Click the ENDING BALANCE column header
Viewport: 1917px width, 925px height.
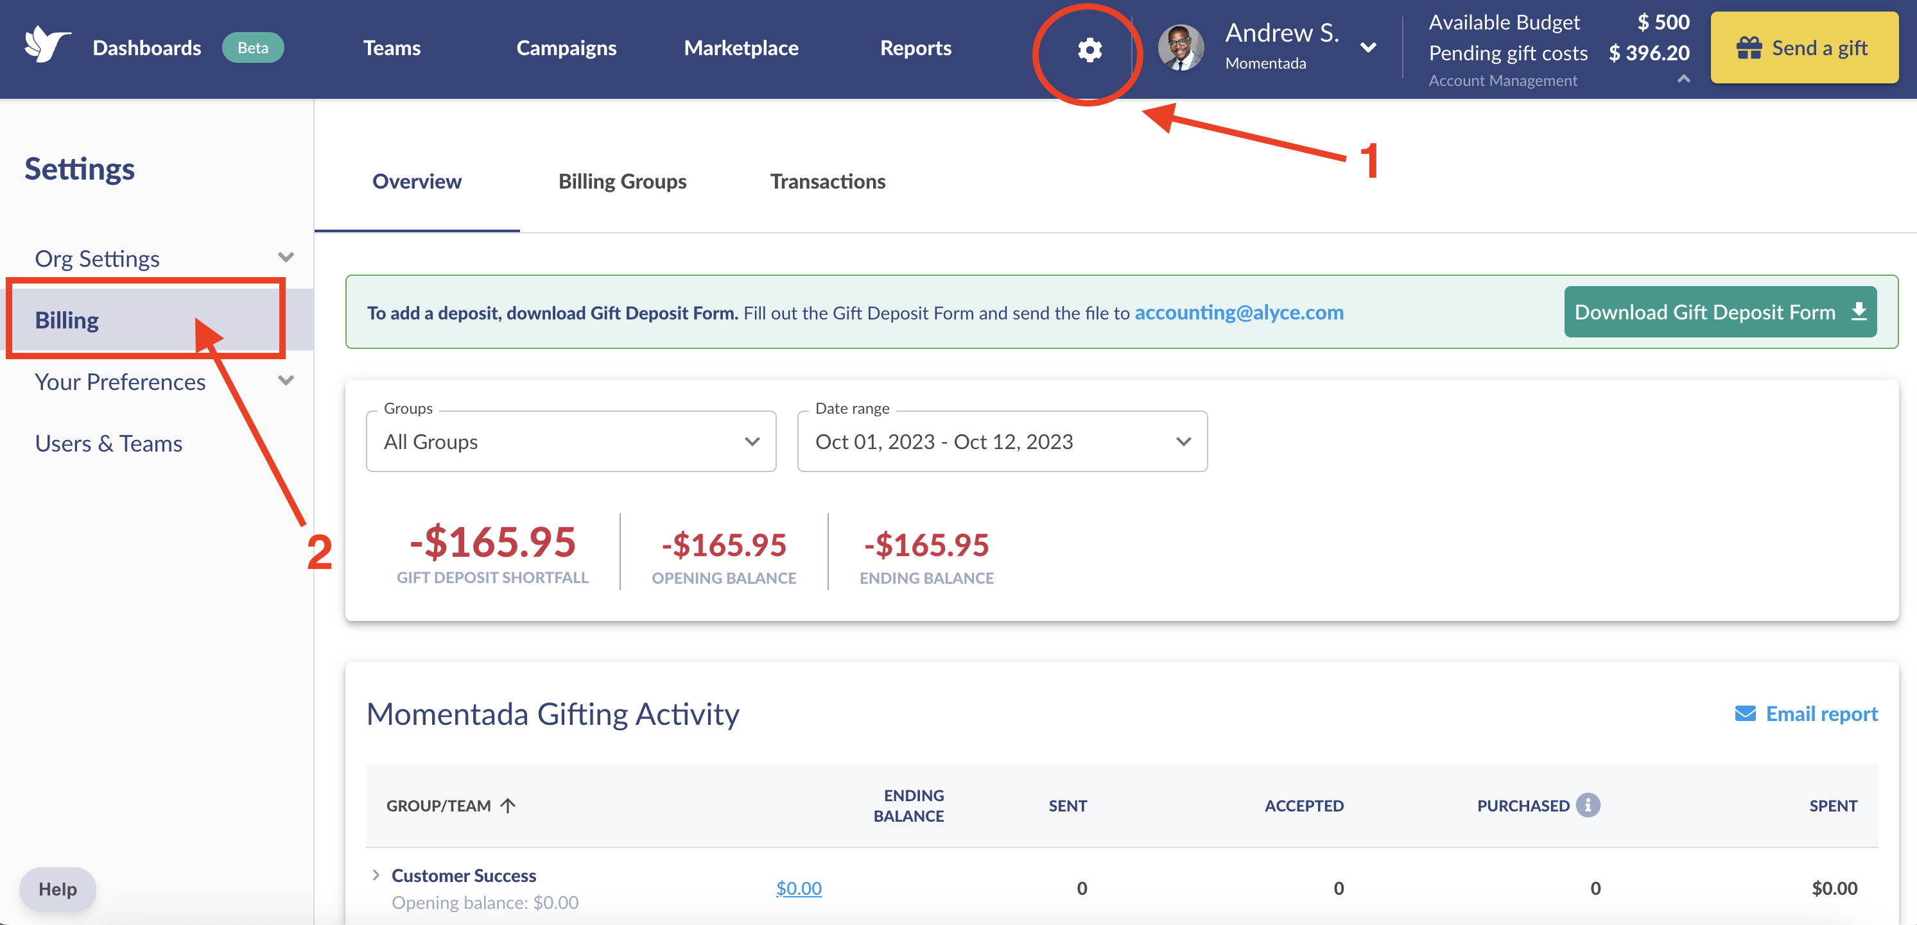(908, 805)
